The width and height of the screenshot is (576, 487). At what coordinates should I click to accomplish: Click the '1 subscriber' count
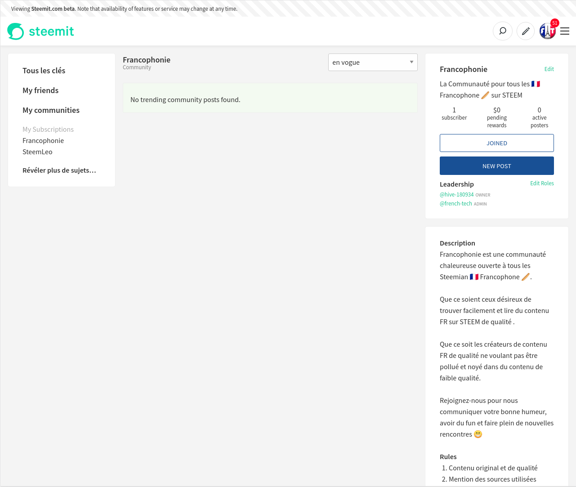(x=454, y=114)
